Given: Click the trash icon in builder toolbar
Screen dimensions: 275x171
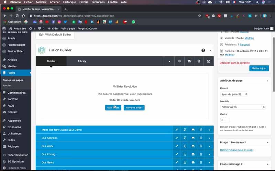Looking at the screenshot, I should [x=199, y=61].
